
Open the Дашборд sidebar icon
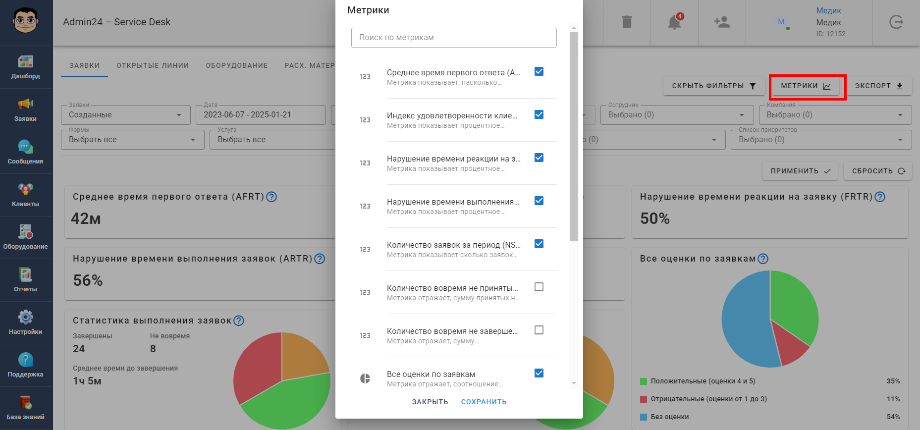tap(25, 67)
